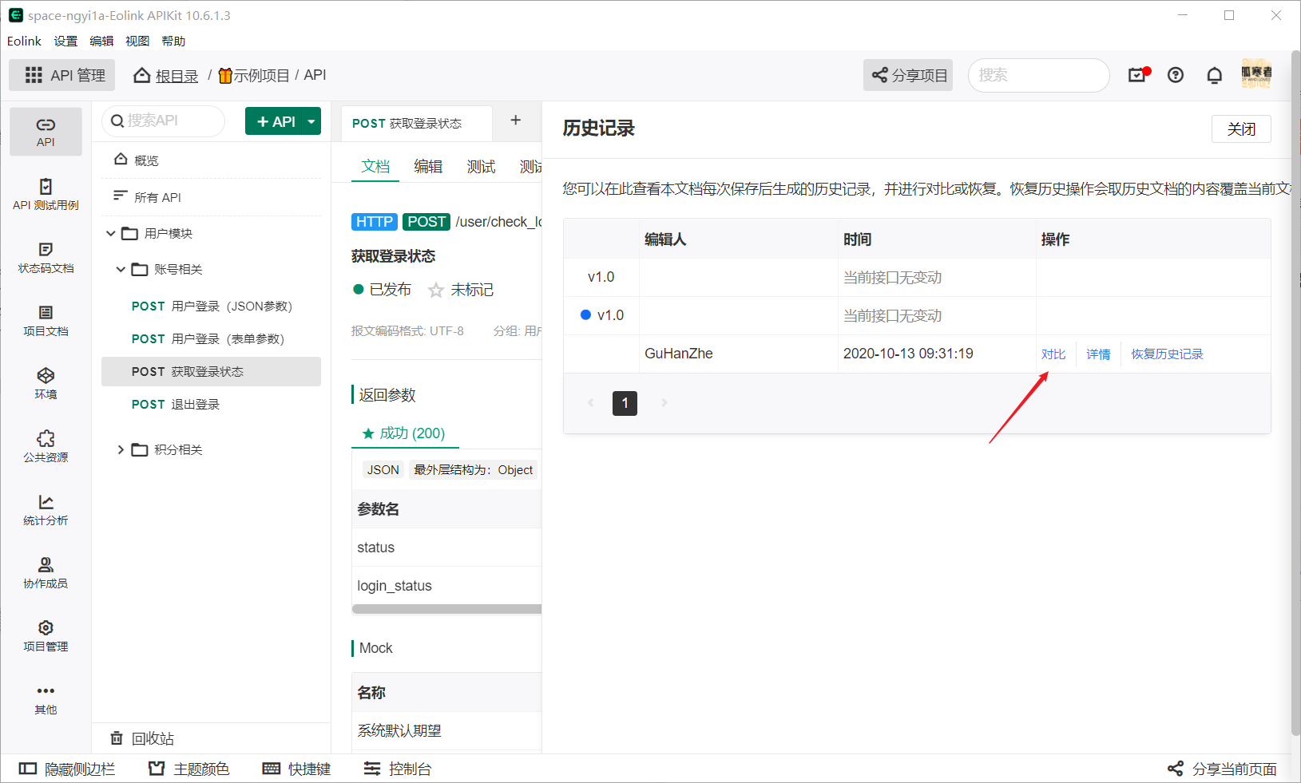Open the 公共资源 sidebar icon
Image resolution: width=1301 pixels, height=783 pixels.
[46, 443]
